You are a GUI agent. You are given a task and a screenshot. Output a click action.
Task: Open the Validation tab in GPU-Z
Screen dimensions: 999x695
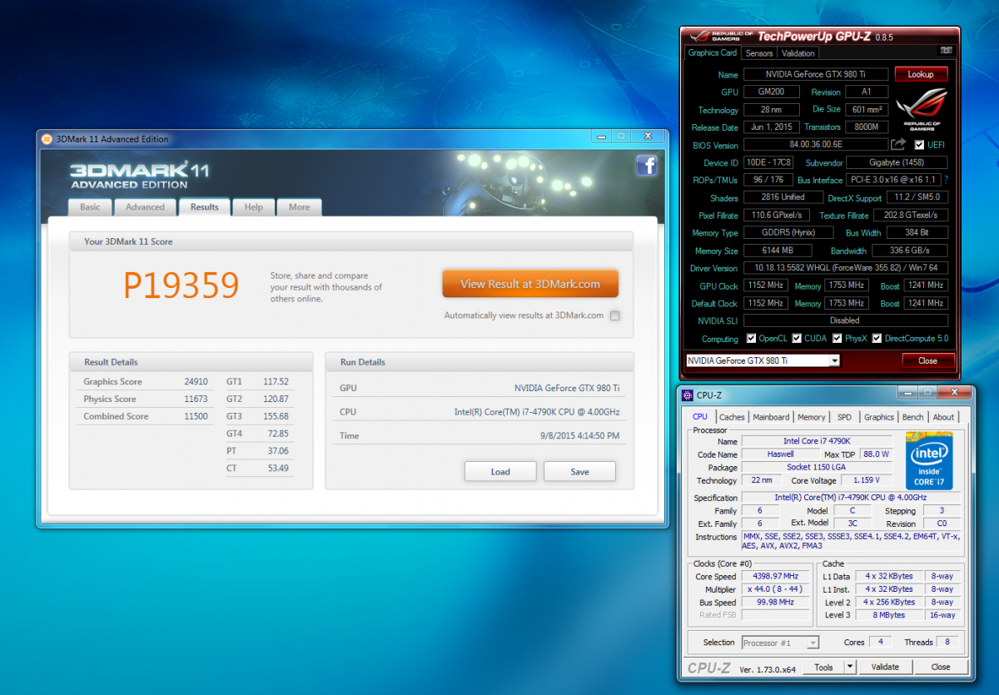point(798,53)
